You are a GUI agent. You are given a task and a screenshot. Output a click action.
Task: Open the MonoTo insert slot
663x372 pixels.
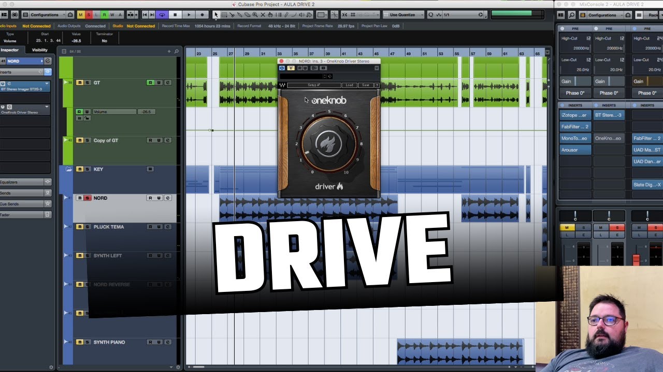click(x=575, y=138)
